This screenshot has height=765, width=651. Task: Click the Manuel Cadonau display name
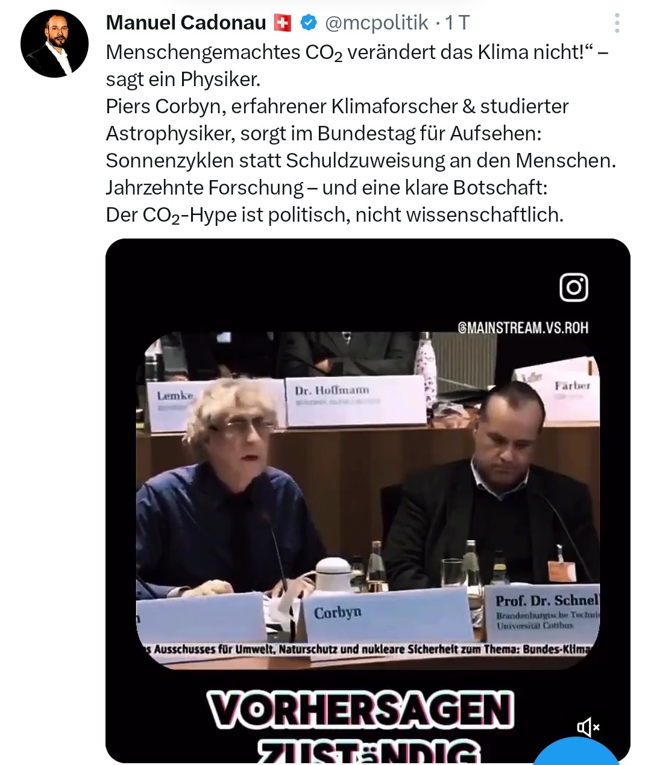(186, 23)
